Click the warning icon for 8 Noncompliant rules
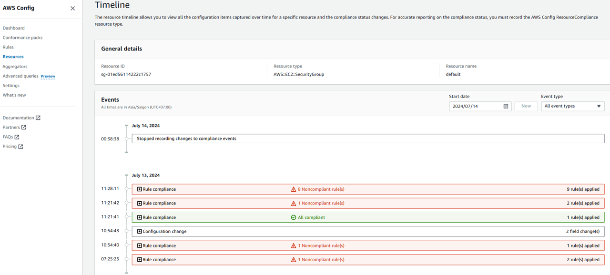 [294, 189]
